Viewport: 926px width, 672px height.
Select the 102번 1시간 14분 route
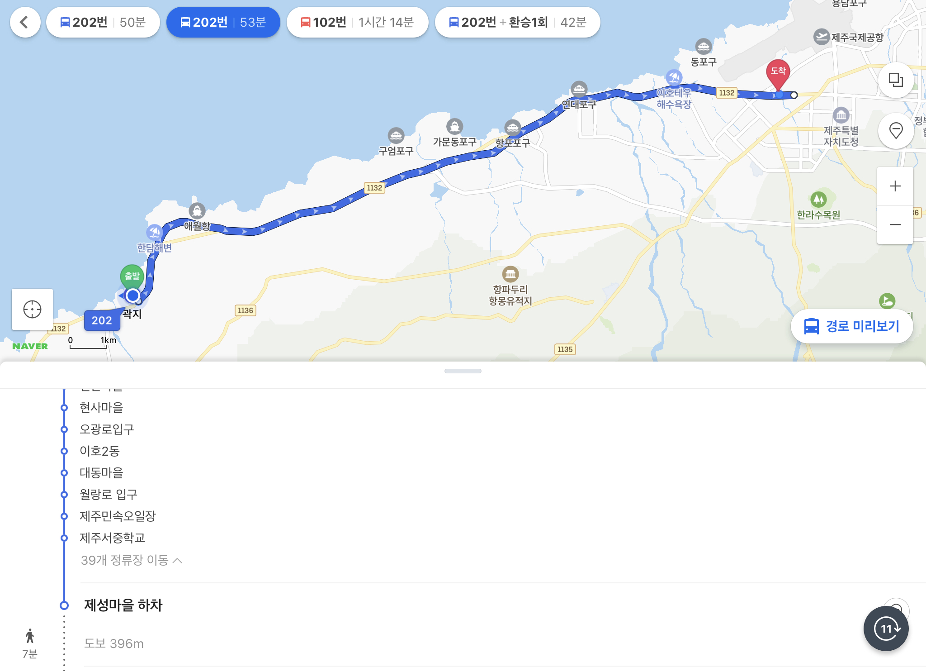click(x=357, y=22)
